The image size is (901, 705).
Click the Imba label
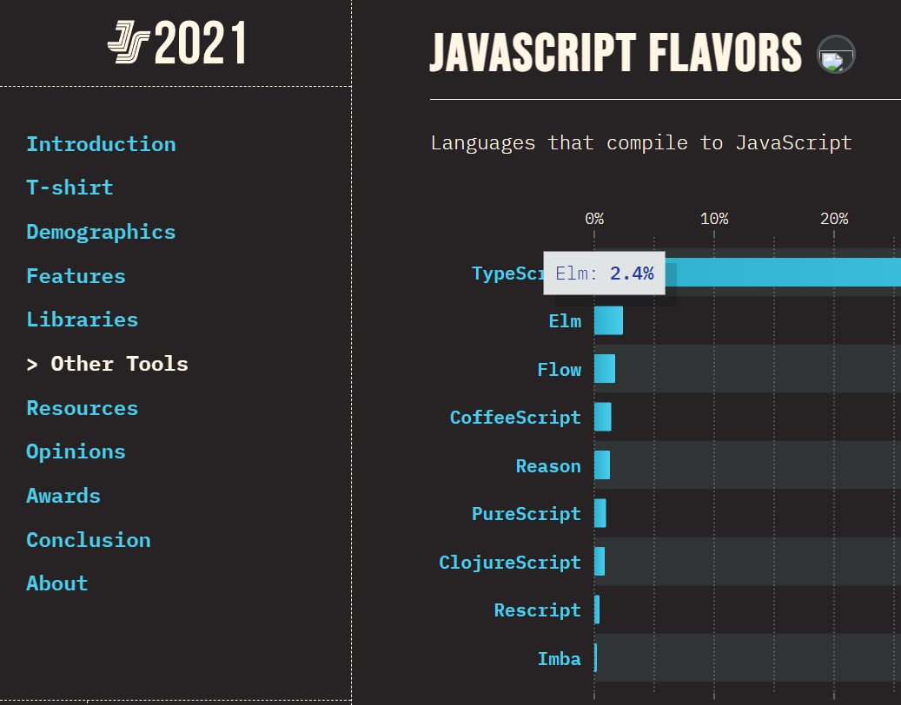559,658
